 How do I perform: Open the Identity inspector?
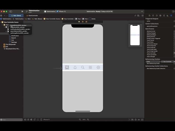click(161, 16)
